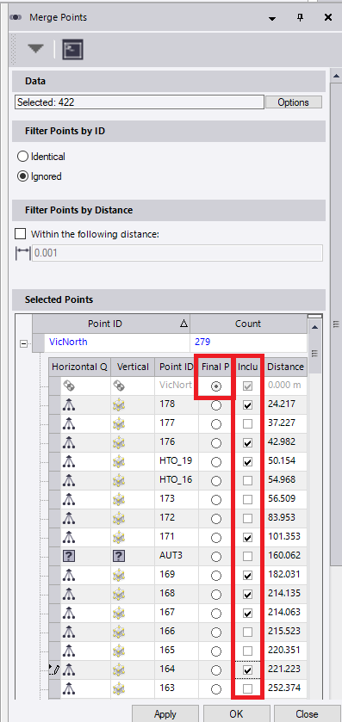Check Include for point HTO_16

pos(248,481)
